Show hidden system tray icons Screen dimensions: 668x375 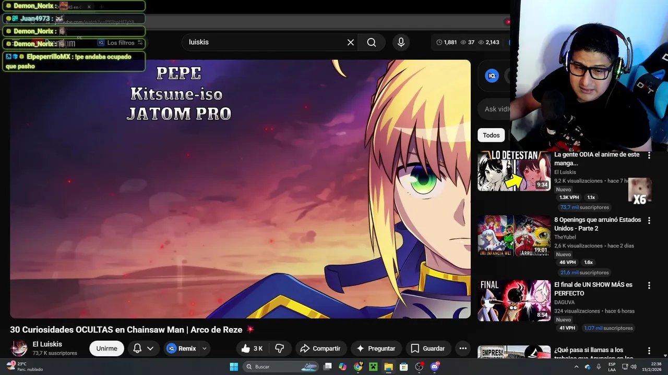pos(576,367)
